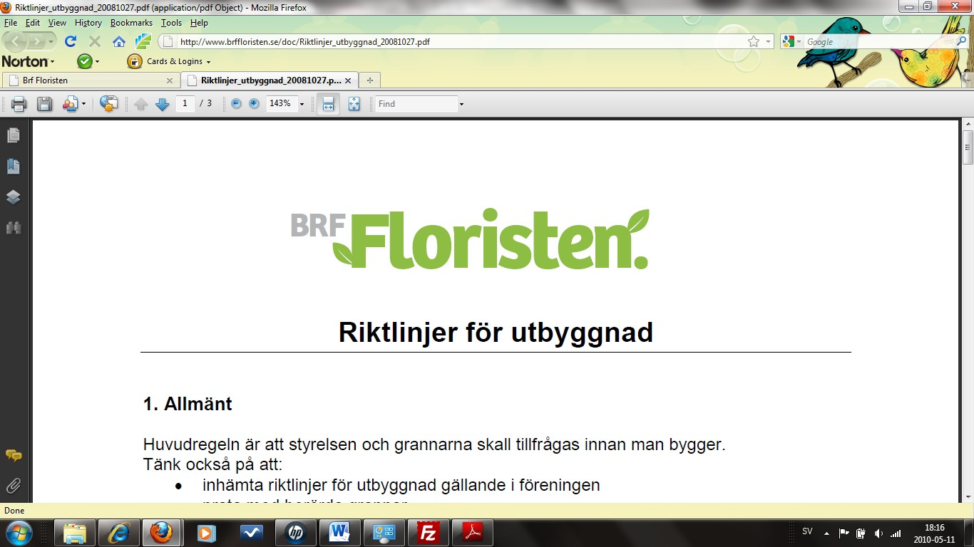974x547 pixels.
Task: Toggle the fit one full page button
Action: tap(354, 104)
